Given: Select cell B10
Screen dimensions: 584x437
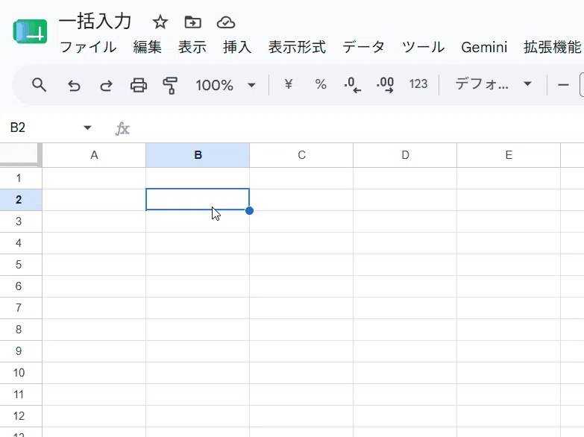Looking at the screenshot, I should point(198,373).
